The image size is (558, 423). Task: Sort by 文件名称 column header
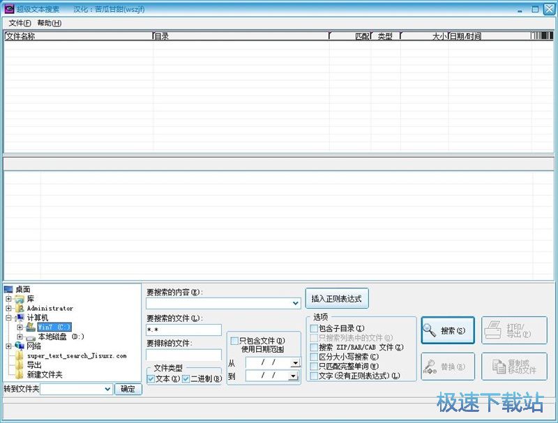[x=78, y=36]
